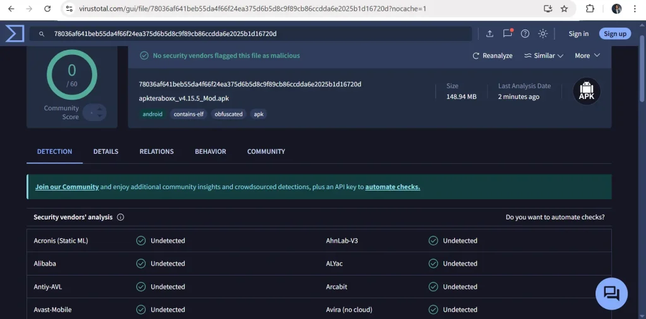The height and width of the screenshot is (319, 646).
Task: Go forward with the browser forward arrow
Action: tap(29, 9)
